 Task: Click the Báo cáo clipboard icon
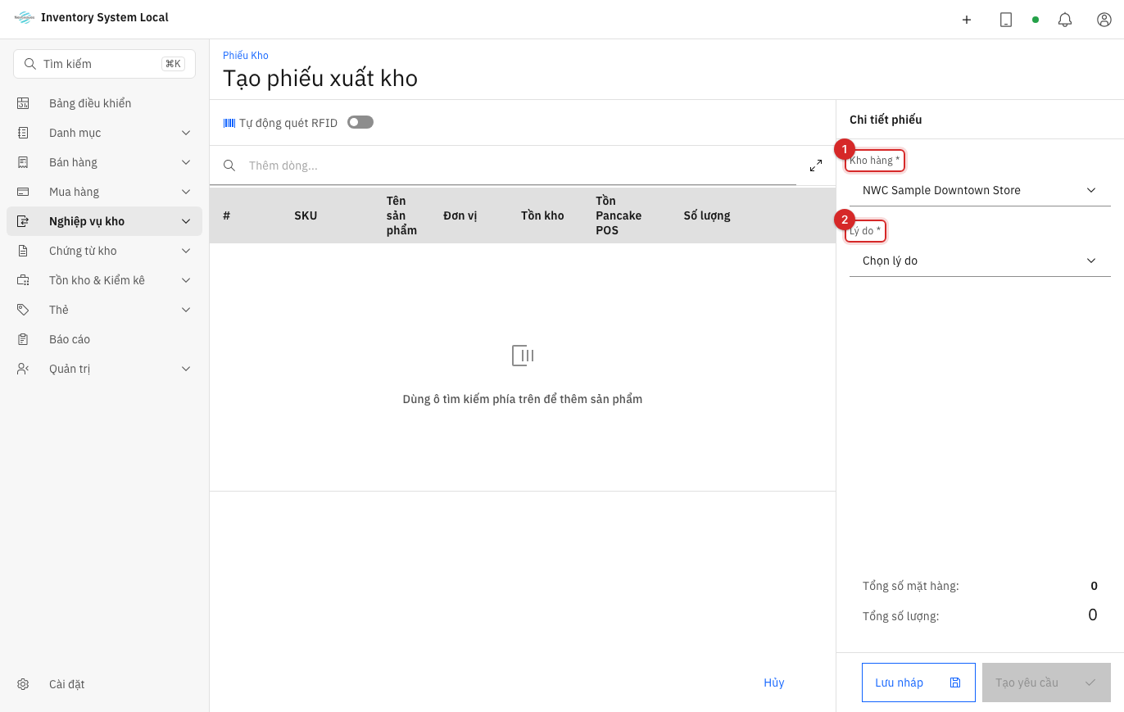tap(23, 339)
